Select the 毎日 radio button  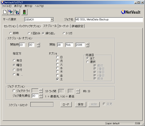(x=14, y=60)
